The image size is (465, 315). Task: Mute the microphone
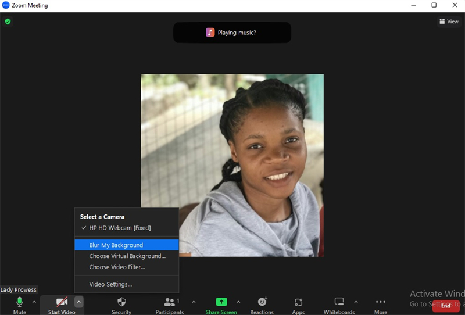(x=19, y=302)
